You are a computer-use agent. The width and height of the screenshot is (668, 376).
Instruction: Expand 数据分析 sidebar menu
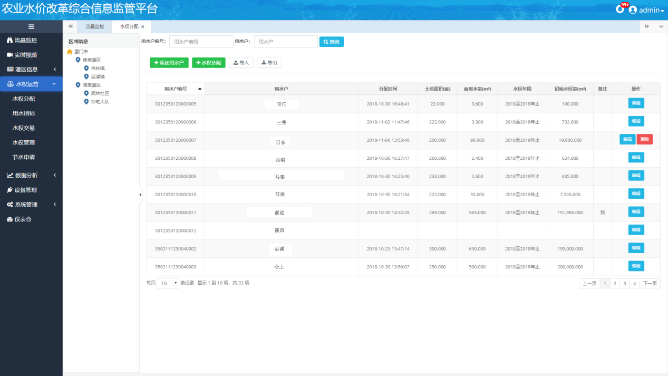point(31,176)
